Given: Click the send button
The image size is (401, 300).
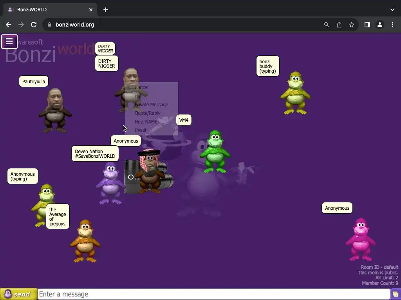Looking at the screenshot, I should click(19, 294).
